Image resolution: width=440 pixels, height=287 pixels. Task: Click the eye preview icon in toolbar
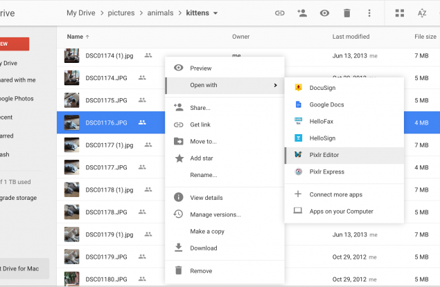pyautogui.click(x=324, y=12)
